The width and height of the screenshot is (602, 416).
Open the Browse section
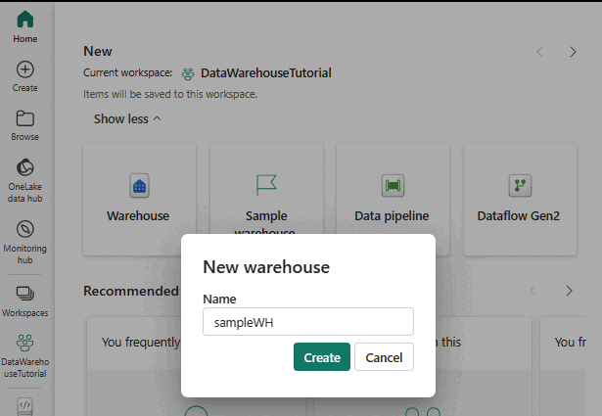pos(24,125)
